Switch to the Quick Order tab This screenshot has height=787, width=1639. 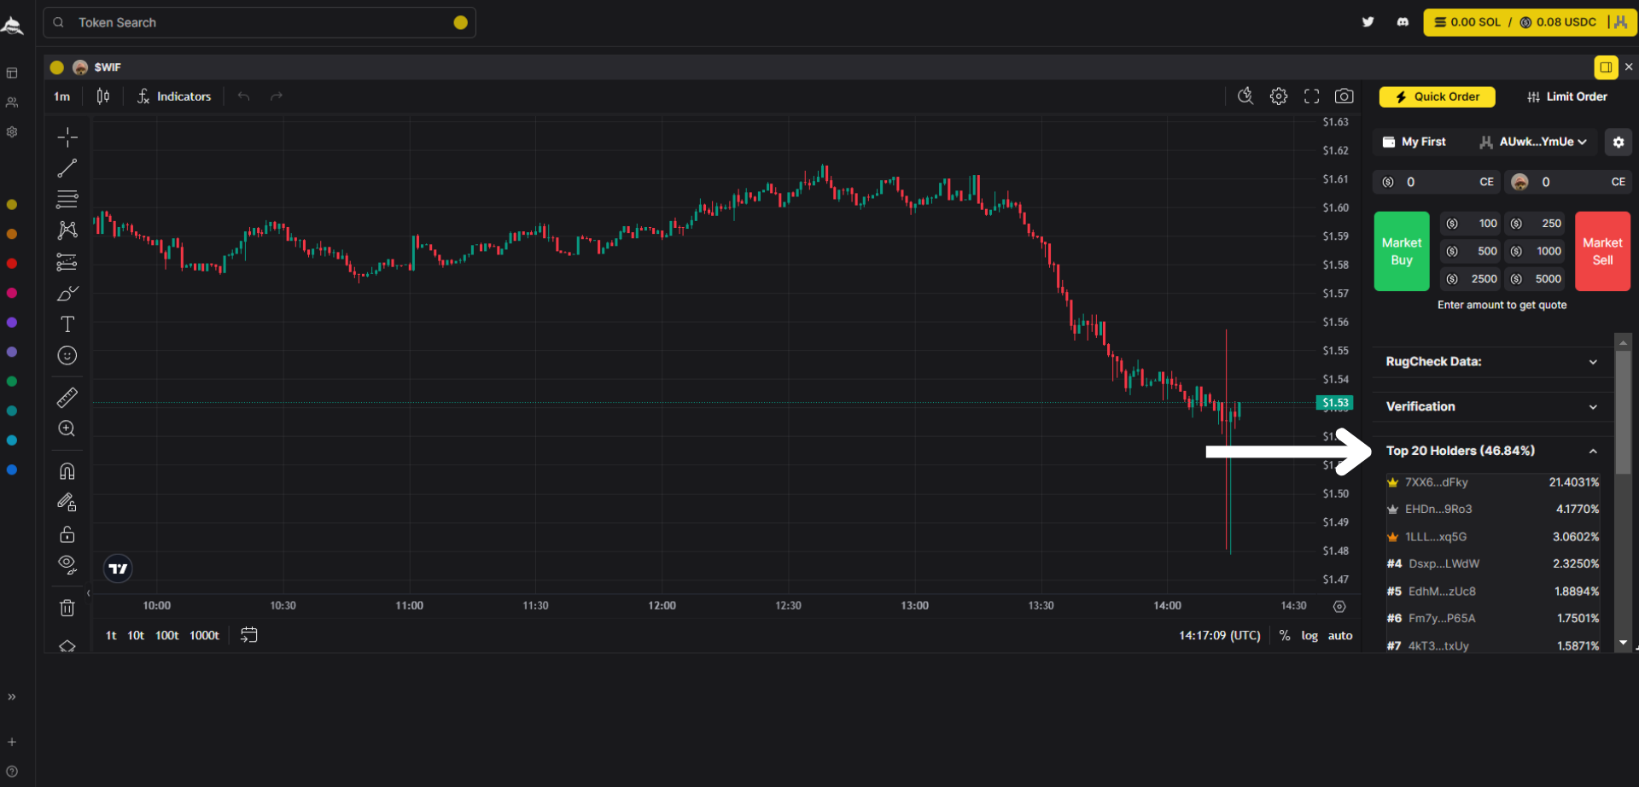point(1437,96)
